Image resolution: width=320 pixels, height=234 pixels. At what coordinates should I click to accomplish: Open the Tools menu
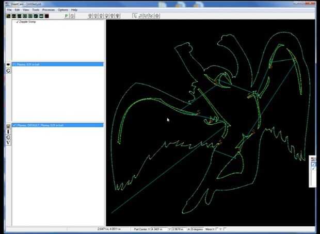pyautogui.click(x=36, y=10)
